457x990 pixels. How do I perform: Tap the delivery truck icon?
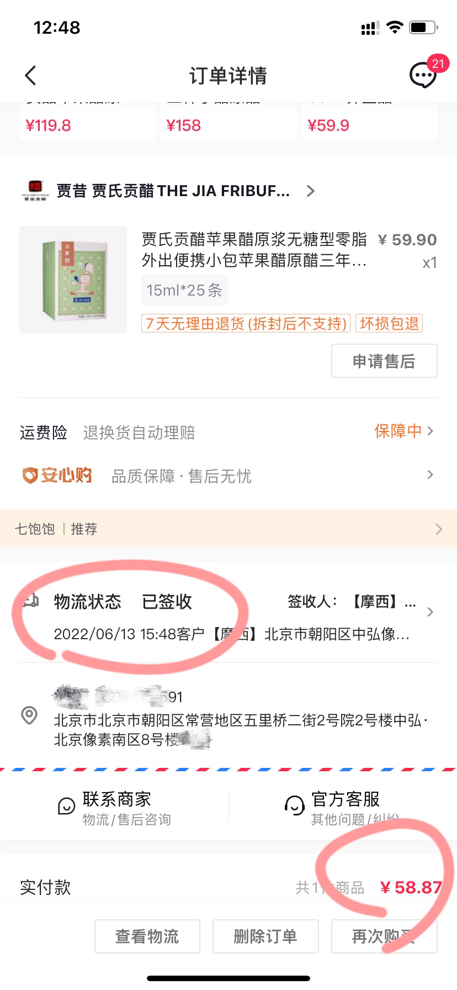pos(31,601)
